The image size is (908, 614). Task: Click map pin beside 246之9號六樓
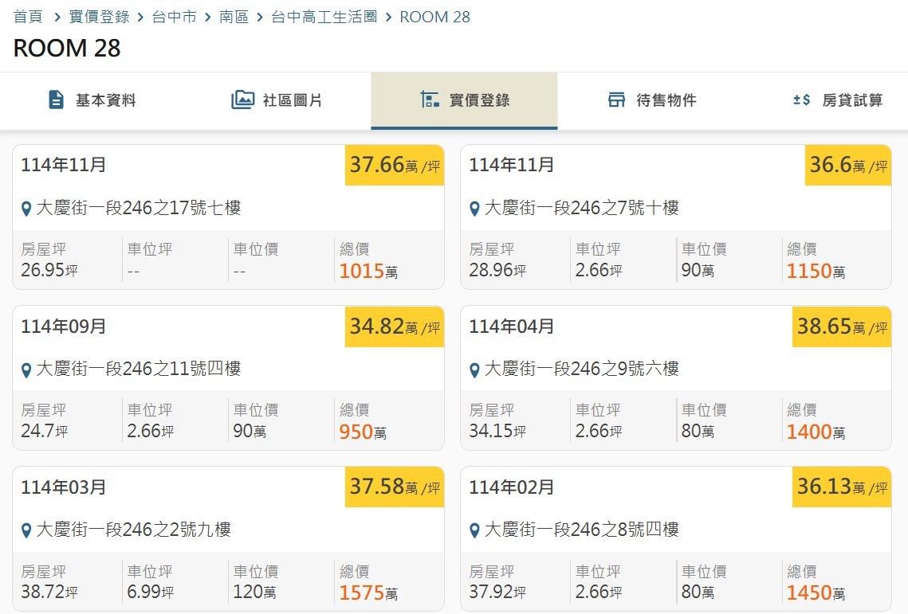(x=474, y=370)
